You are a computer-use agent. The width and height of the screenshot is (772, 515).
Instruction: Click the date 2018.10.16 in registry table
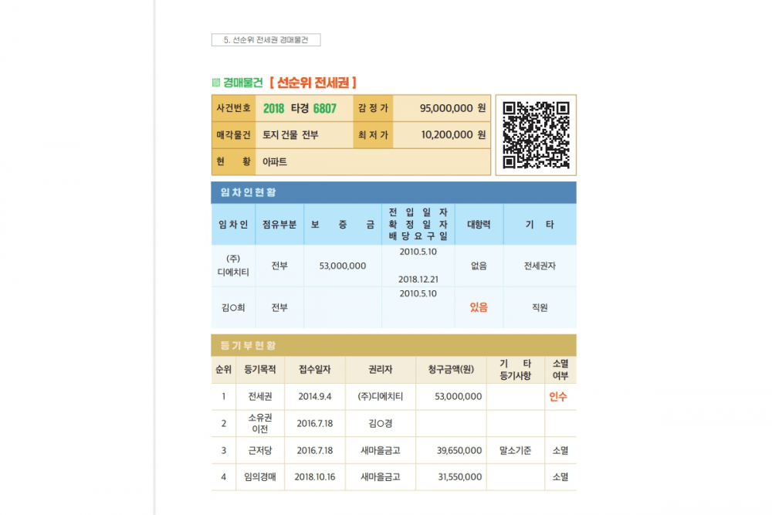point(314,477)
